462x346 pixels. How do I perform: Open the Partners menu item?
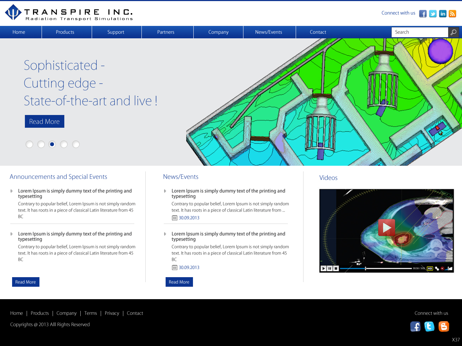tap(166, 32)
